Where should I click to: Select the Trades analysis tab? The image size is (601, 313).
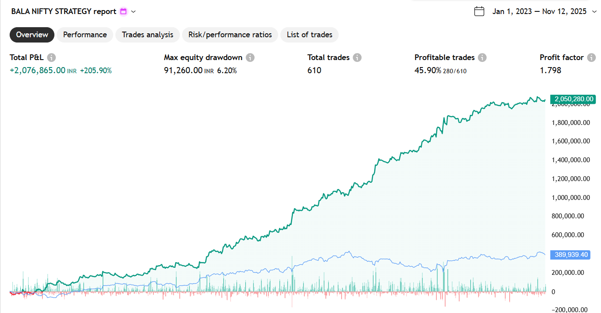click(x=147, y=35)
